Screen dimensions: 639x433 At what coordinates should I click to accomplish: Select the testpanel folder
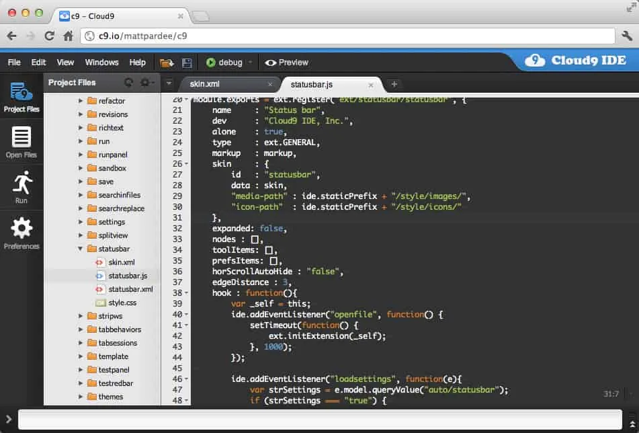point(108,370)
